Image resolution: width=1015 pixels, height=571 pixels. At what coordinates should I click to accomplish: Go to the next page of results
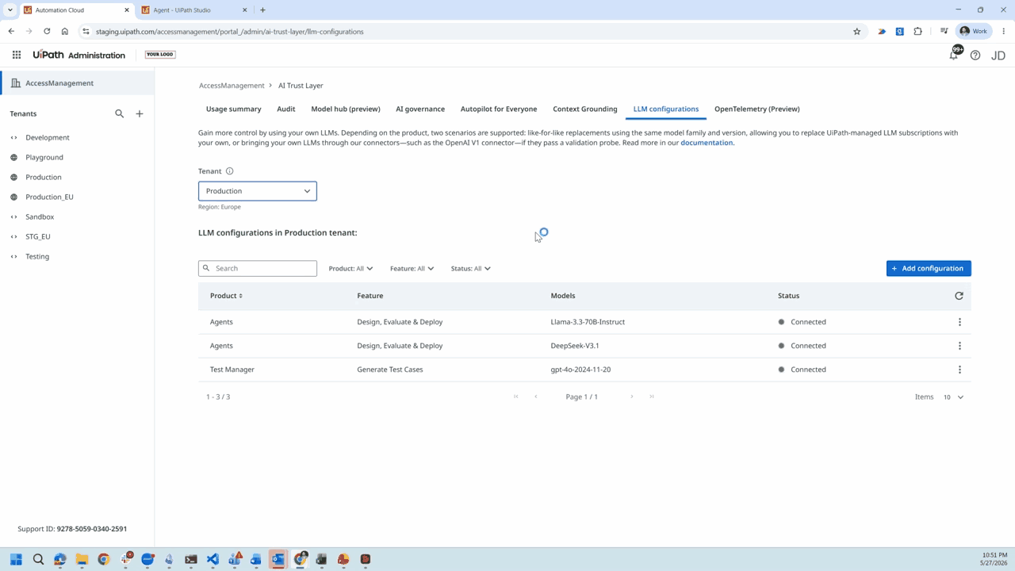[x=632, y=397]
